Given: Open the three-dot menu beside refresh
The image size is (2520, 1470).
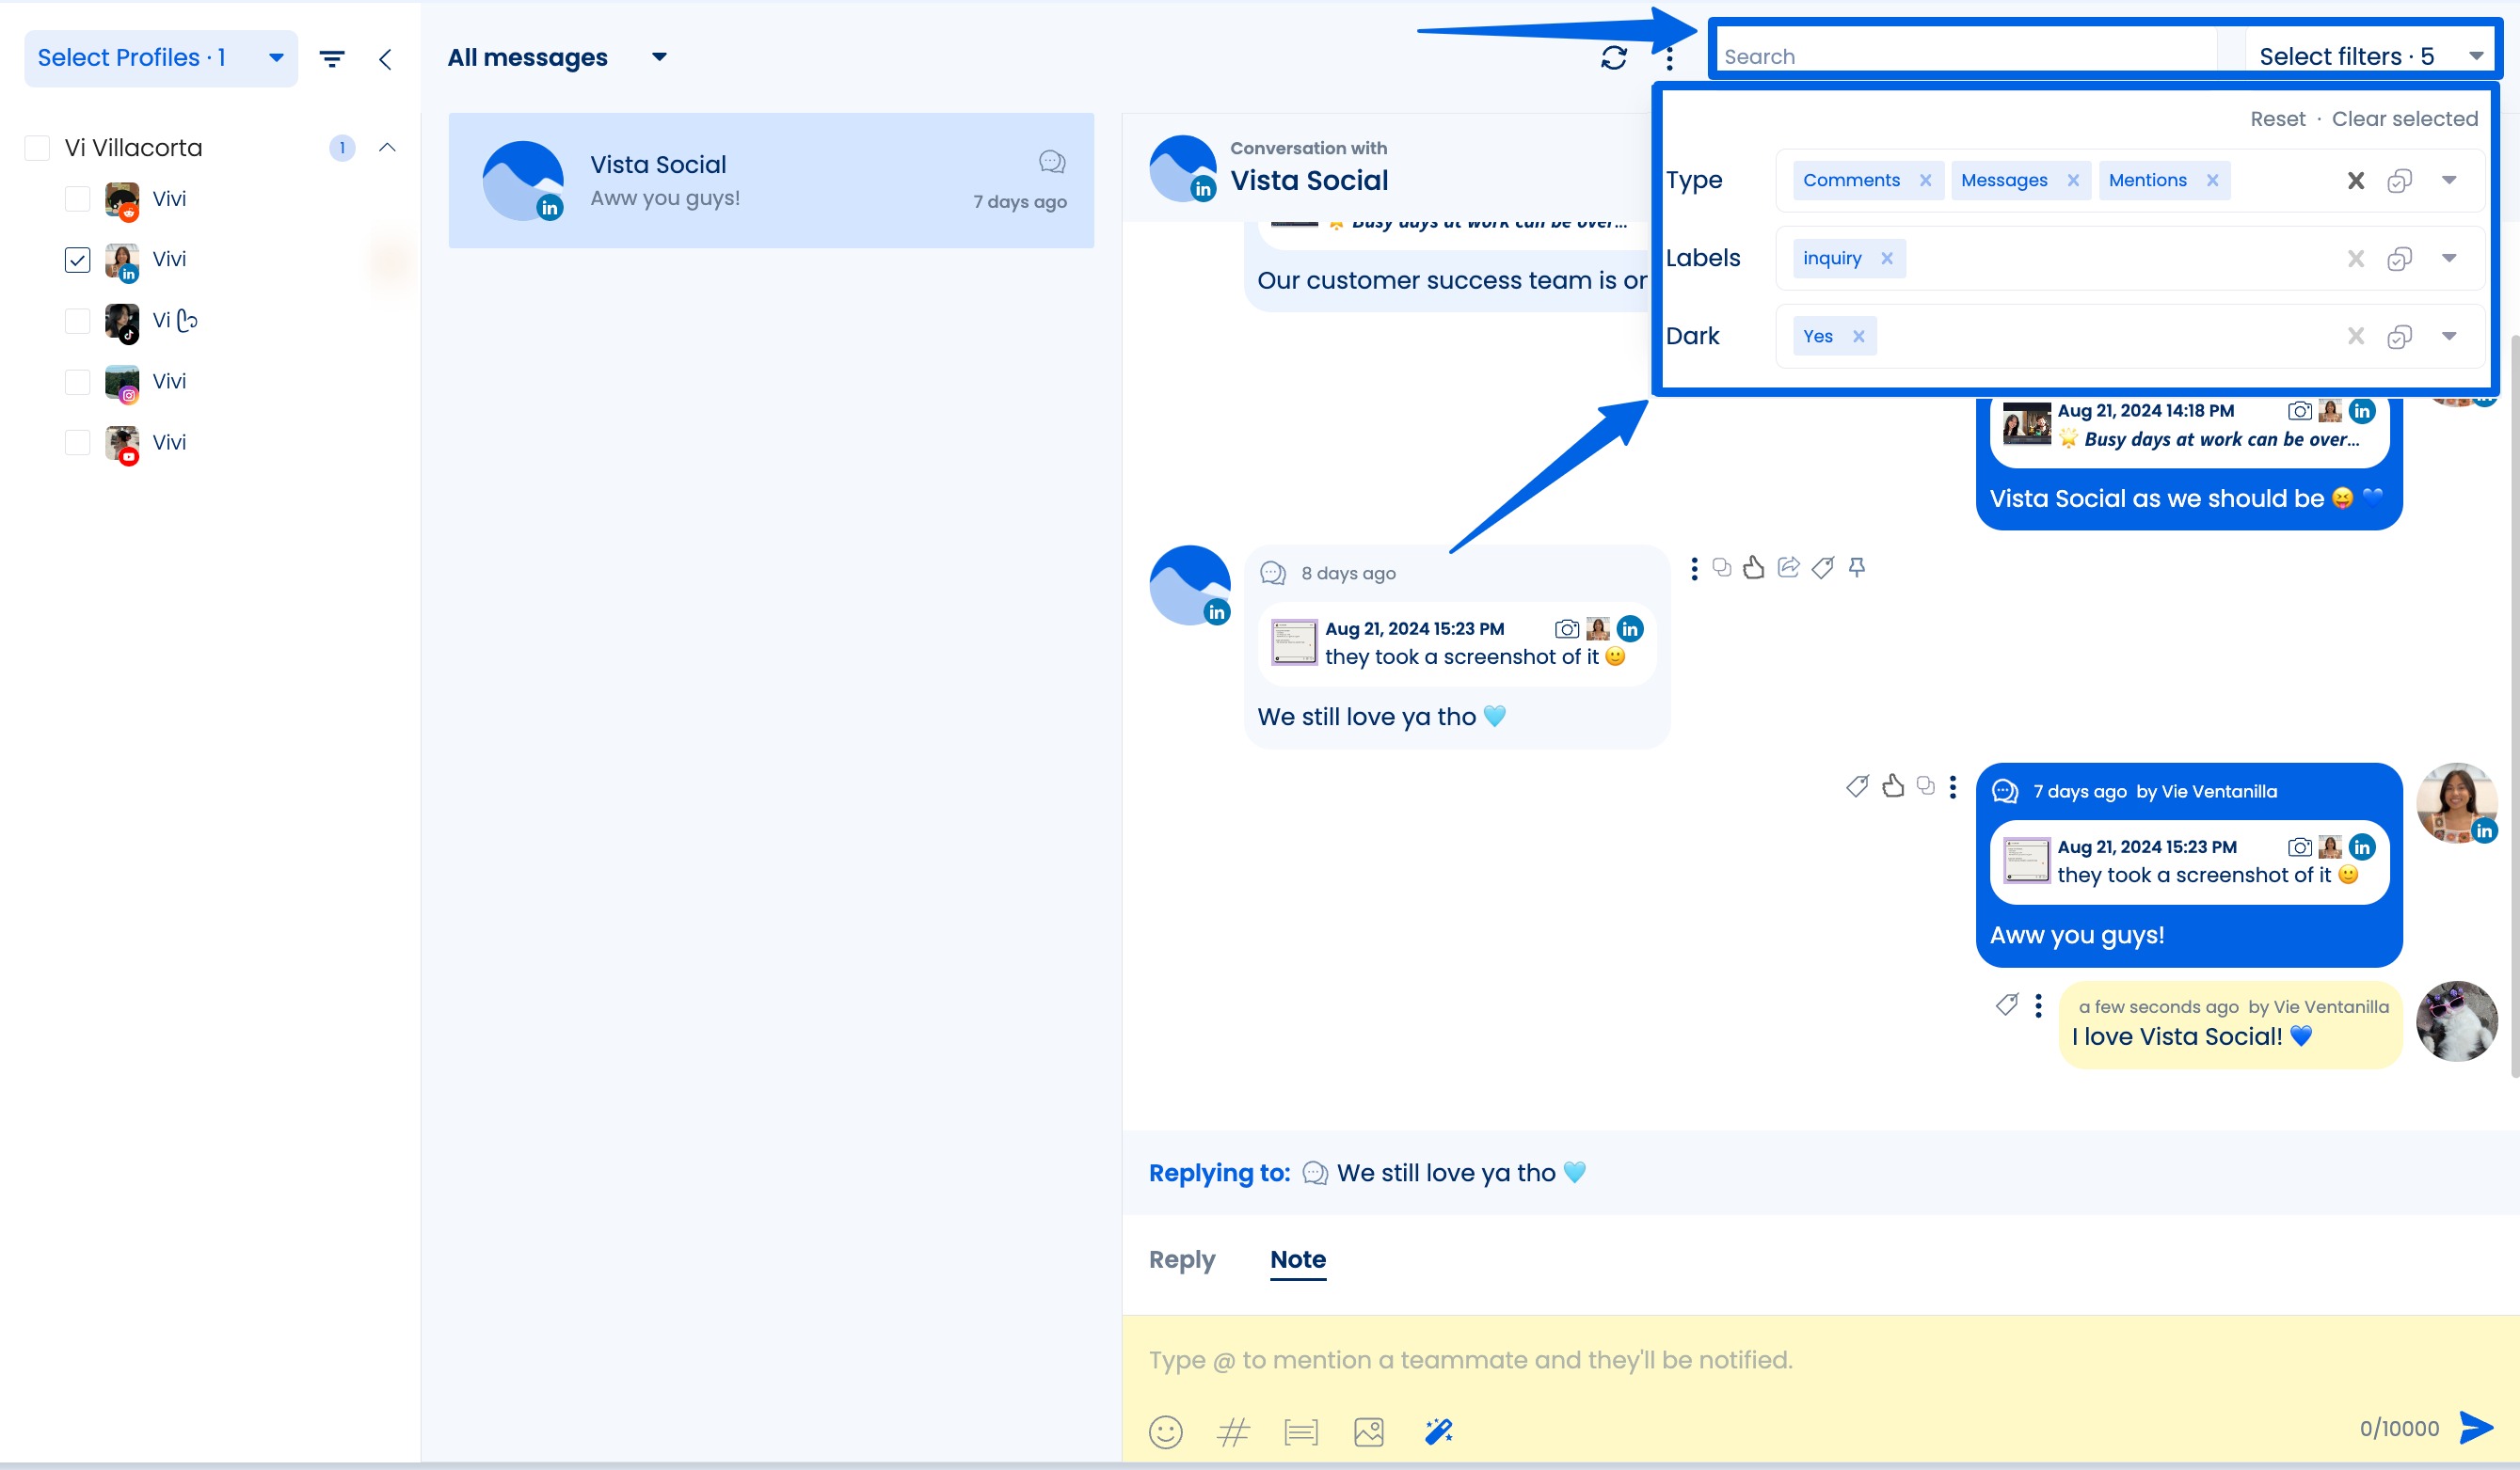Looking at the screenshot, I should point(1669,60).
